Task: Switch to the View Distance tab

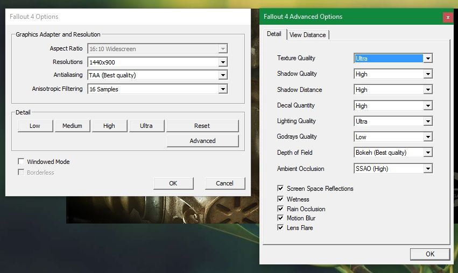Action: click(307, 35)
